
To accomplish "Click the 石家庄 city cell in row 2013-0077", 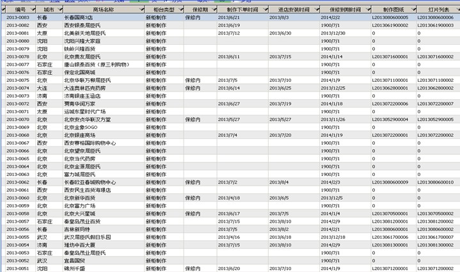I will point(45,65).
